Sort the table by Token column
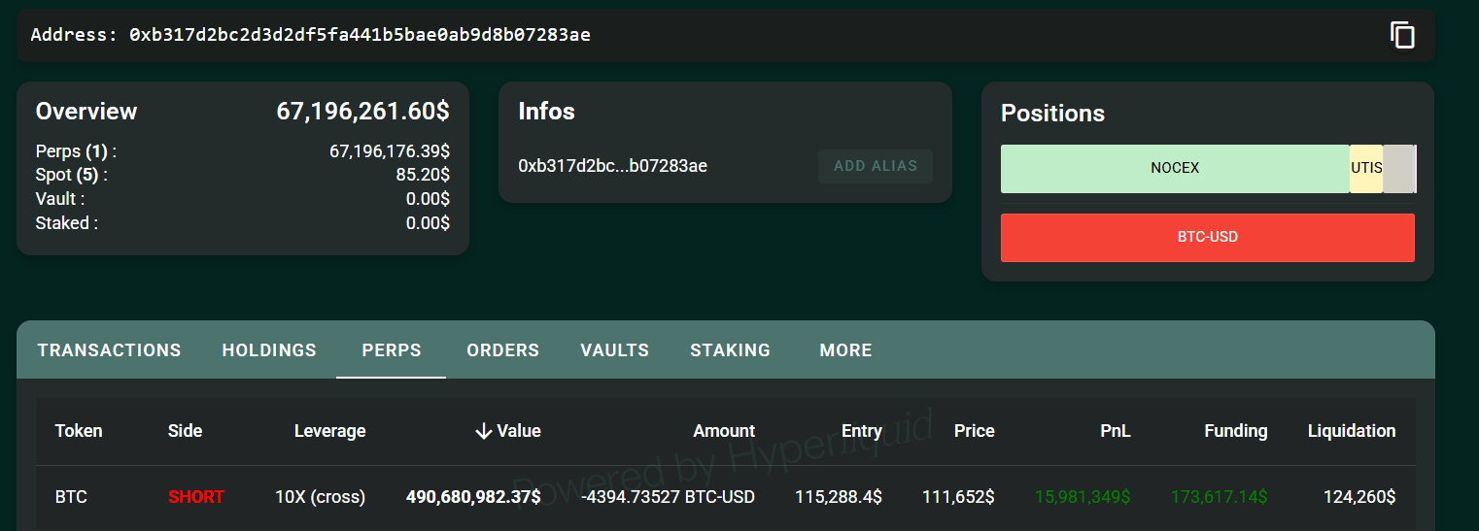This screenshot has height=531, width=1479. click(79, 431)
